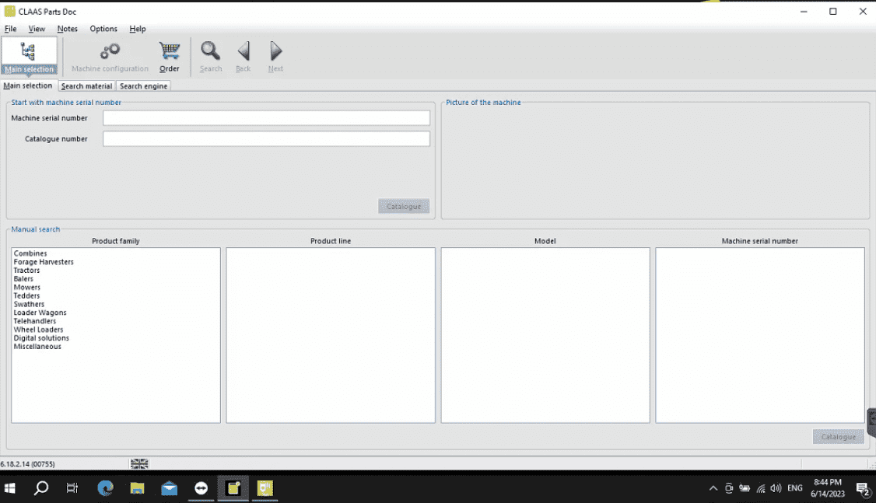
Task: Click the Catalogue button under serial number section
Action: 403,206
